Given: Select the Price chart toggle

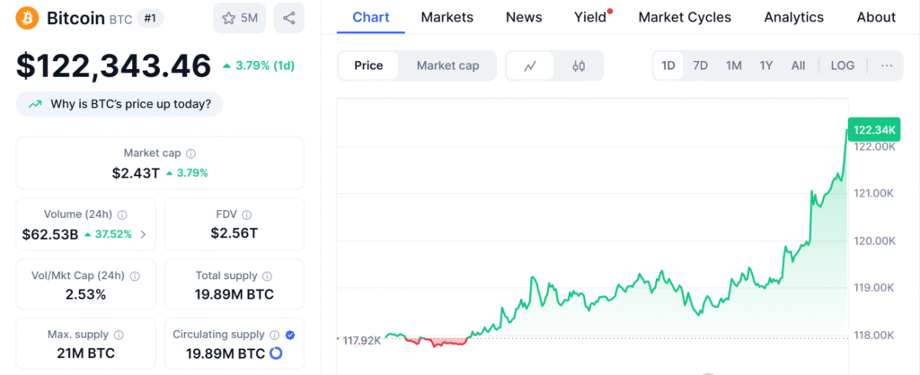Looking at the screenshot, I should (368, 65).
